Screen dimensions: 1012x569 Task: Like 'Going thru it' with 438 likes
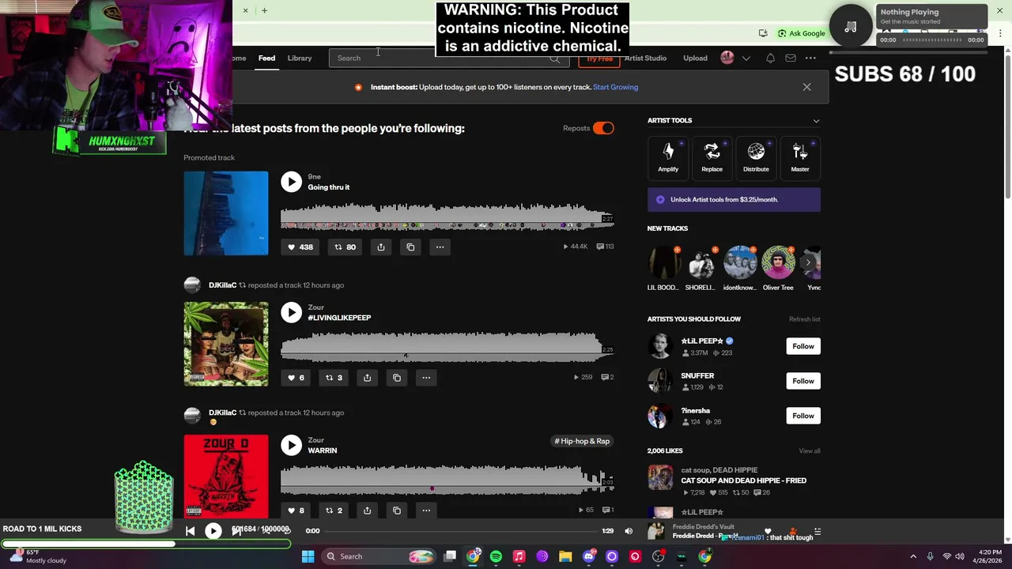300,247
